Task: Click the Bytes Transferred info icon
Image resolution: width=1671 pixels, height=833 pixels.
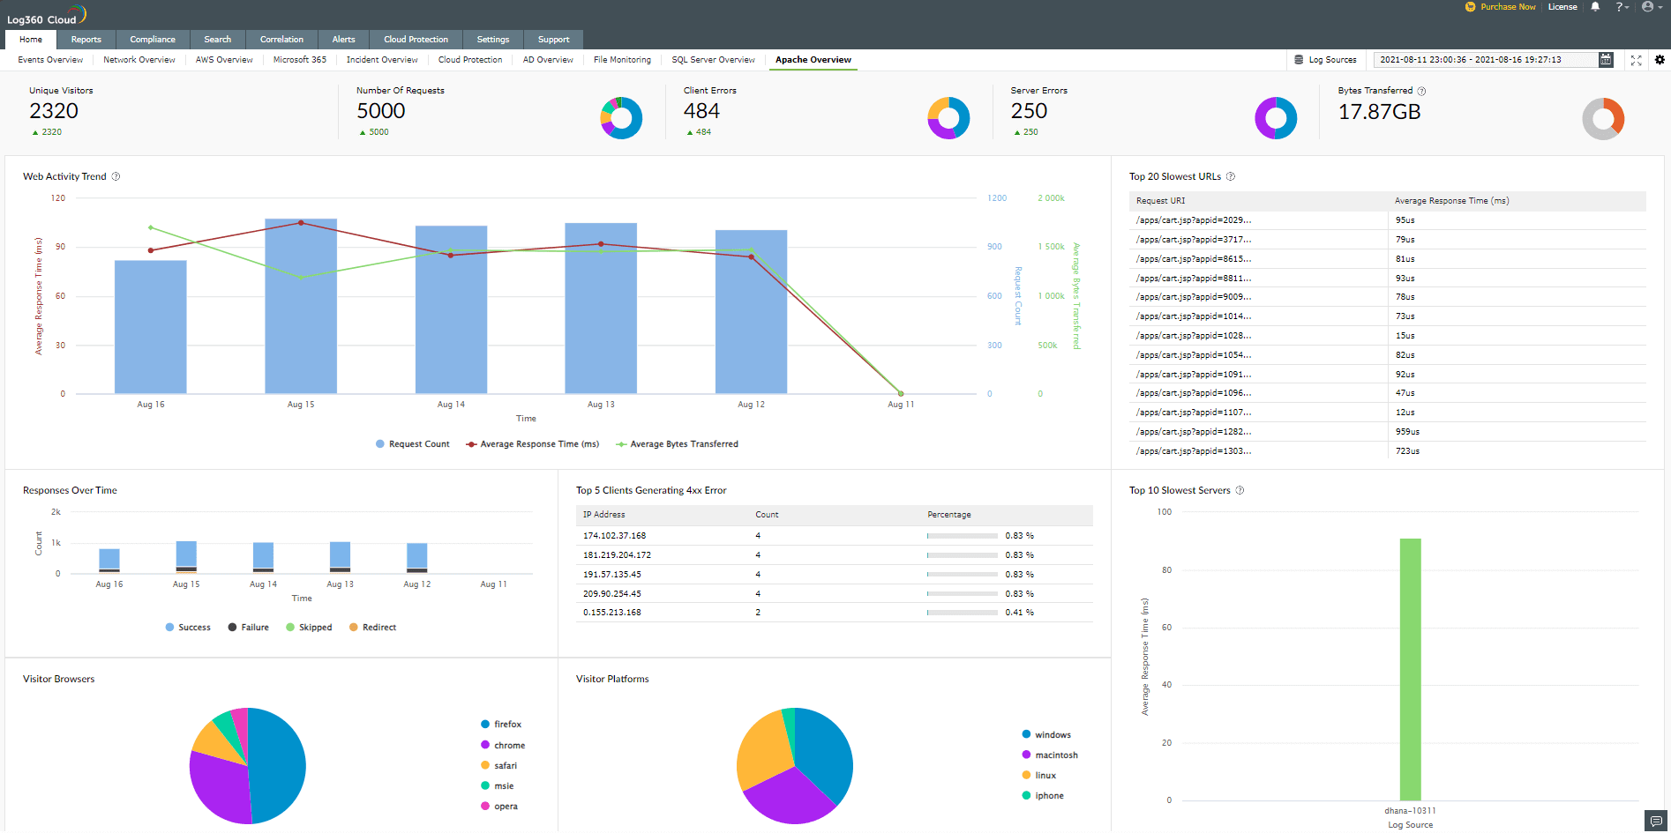Action: [1421, 91]
